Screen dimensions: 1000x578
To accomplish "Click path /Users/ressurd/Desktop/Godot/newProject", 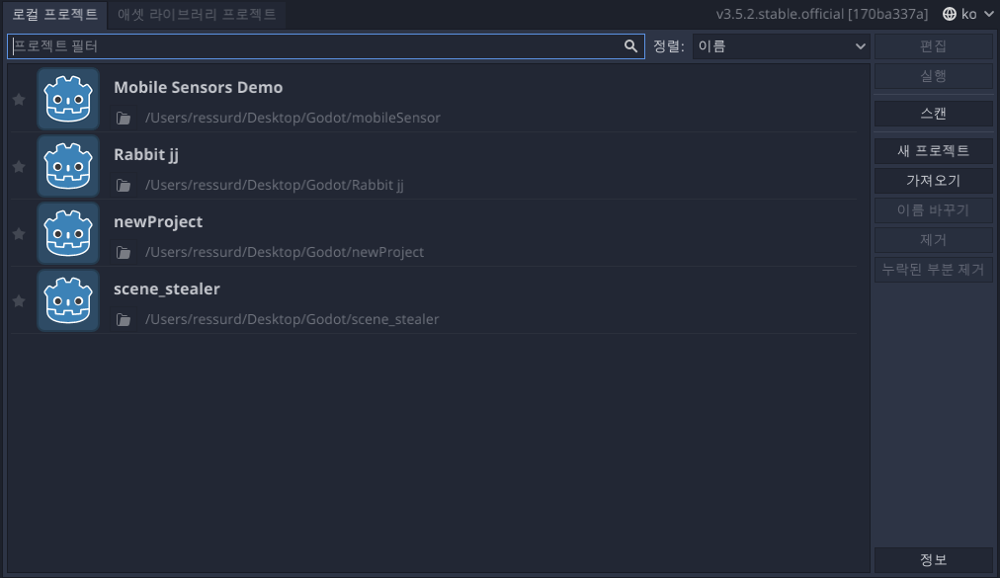I will pyautogui.click(x=285, y=253).
